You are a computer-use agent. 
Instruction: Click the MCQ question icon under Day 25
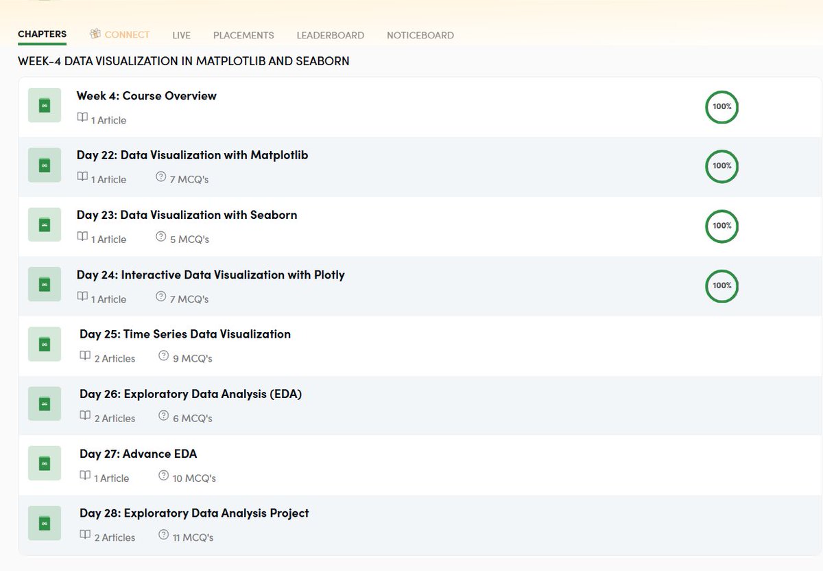coord(164,357)
